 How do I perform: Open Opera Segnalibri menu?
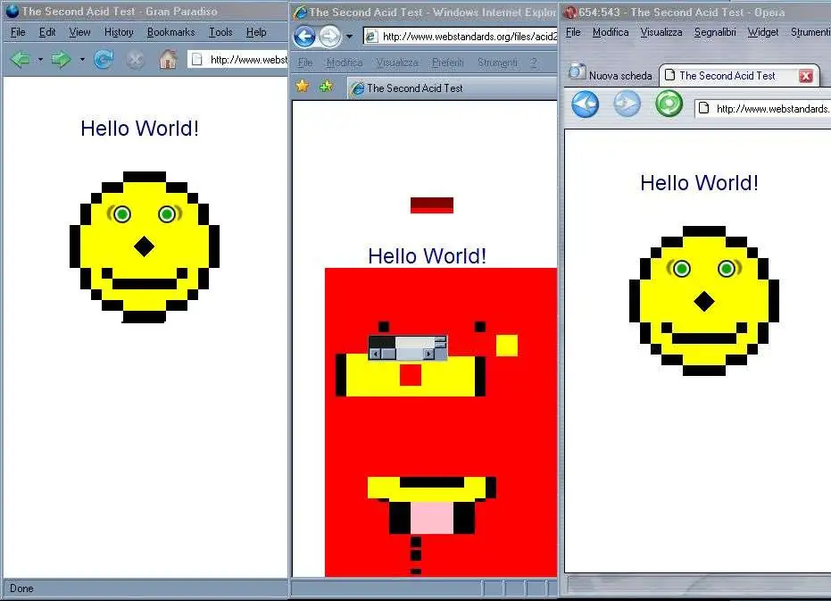tap(715, 32)
